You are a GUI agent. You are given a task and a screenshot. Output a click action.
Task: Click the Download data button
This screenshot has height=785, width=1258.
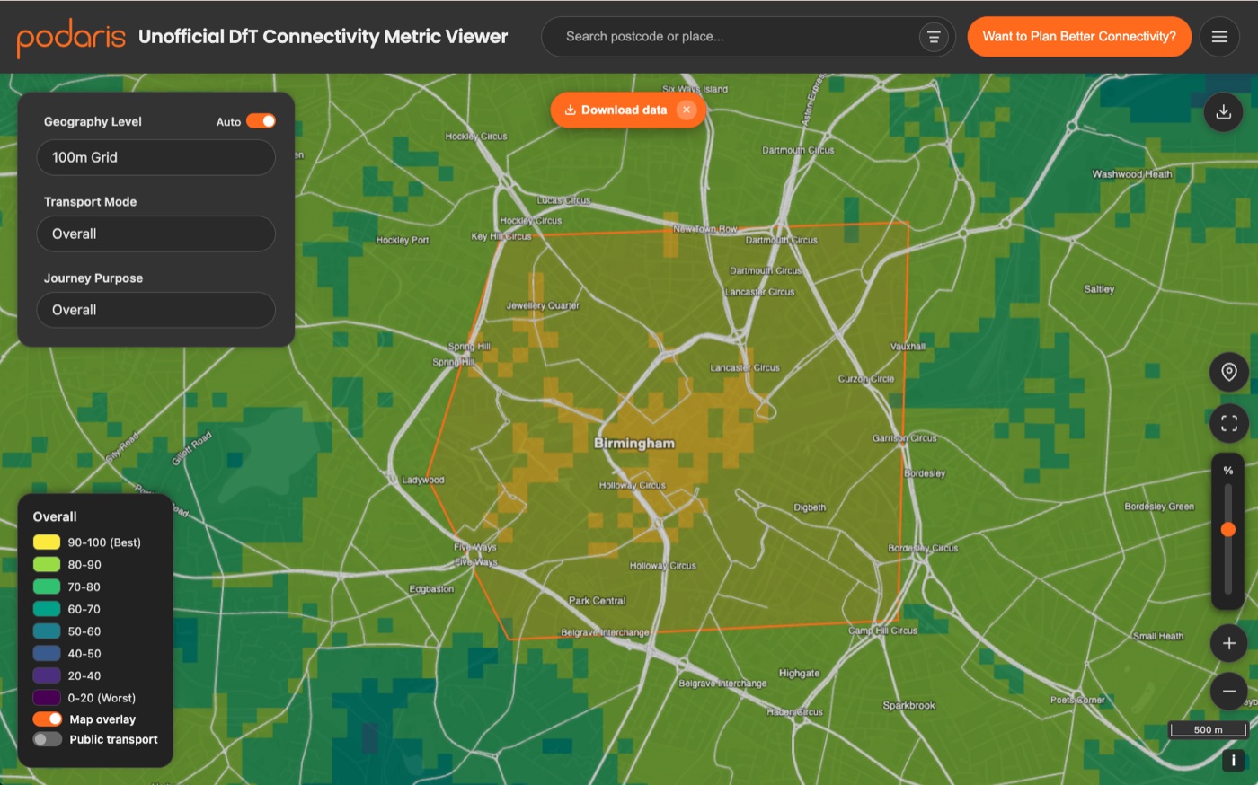(x=616, y=110)
